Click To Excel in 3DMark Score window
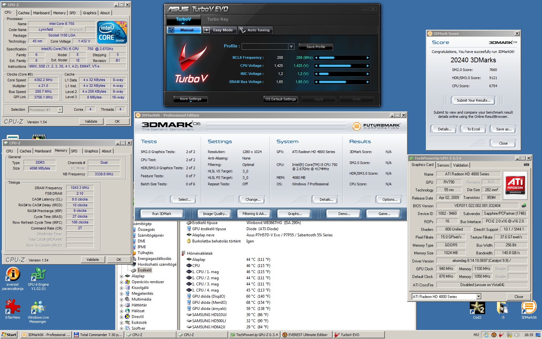This screenshot has width=542, height=339. pos(473,129)
